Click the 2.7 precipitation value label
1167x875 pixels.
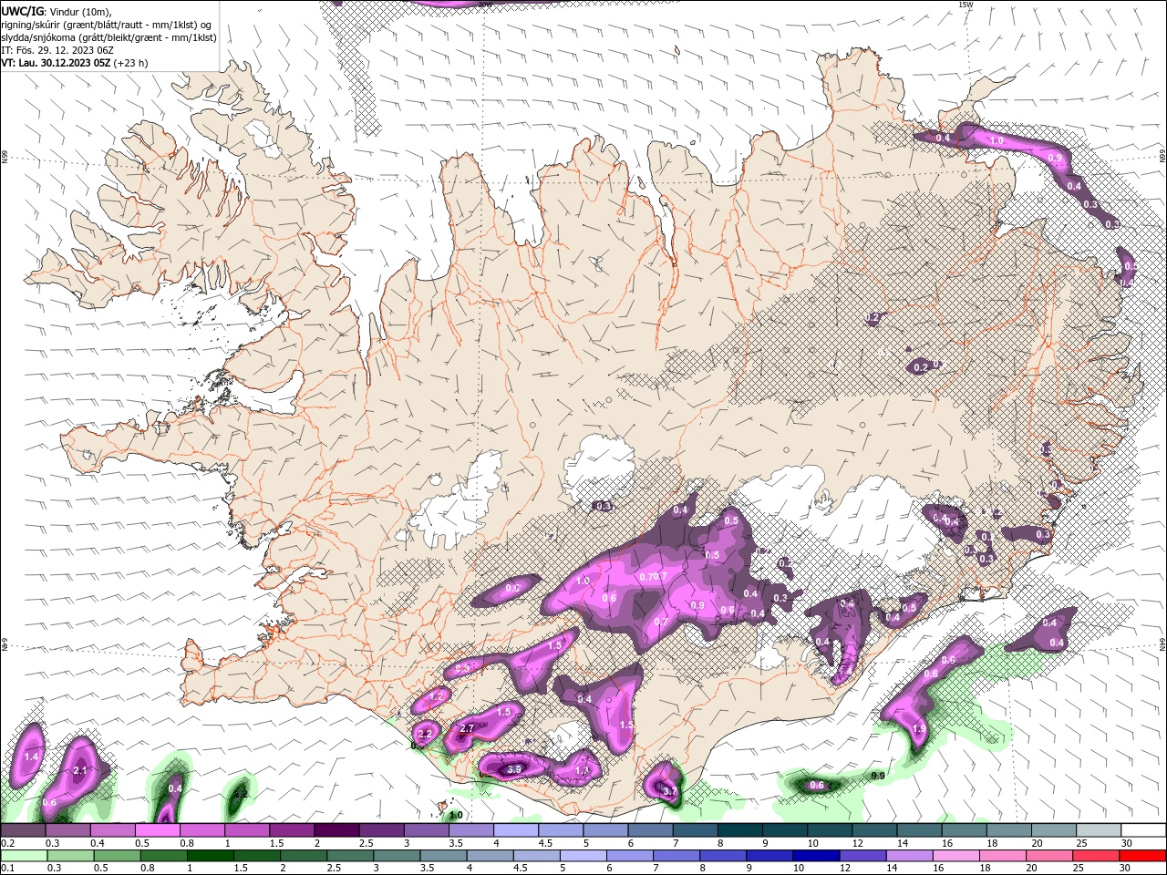click(x=467, y=728)
